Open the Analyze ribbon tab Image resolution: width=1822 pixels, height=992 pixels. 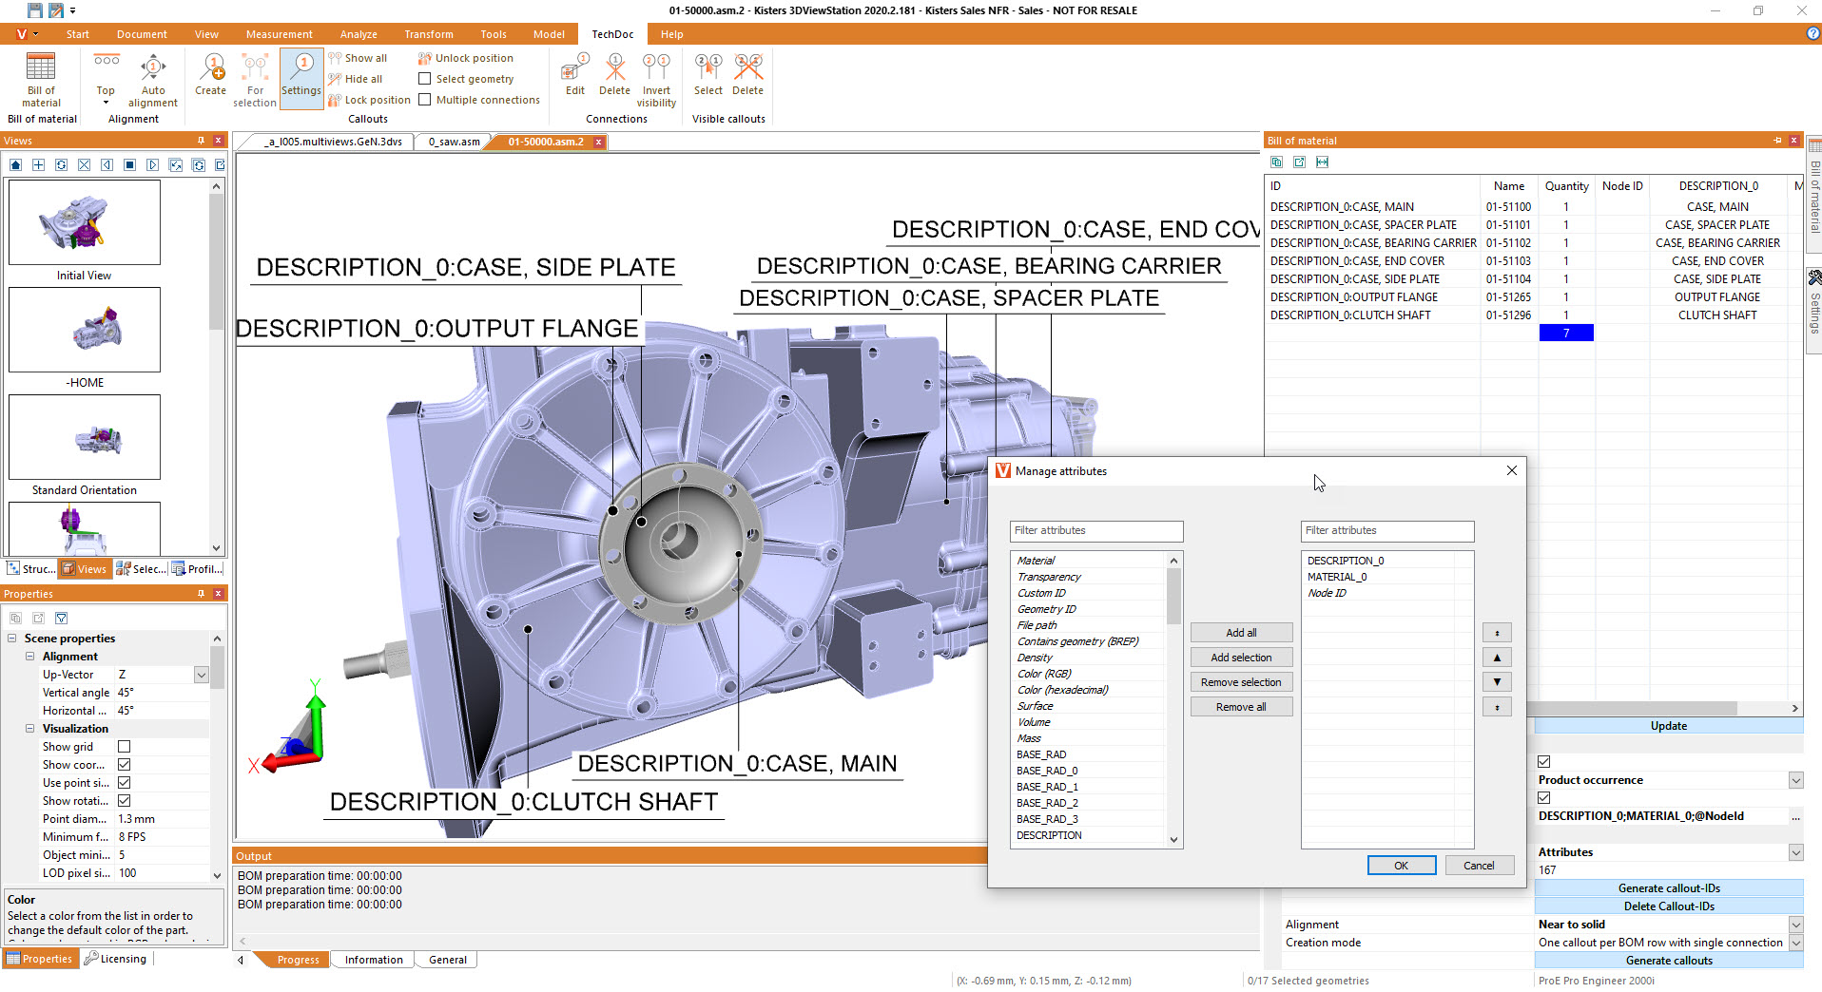click(x=359, y=34)
